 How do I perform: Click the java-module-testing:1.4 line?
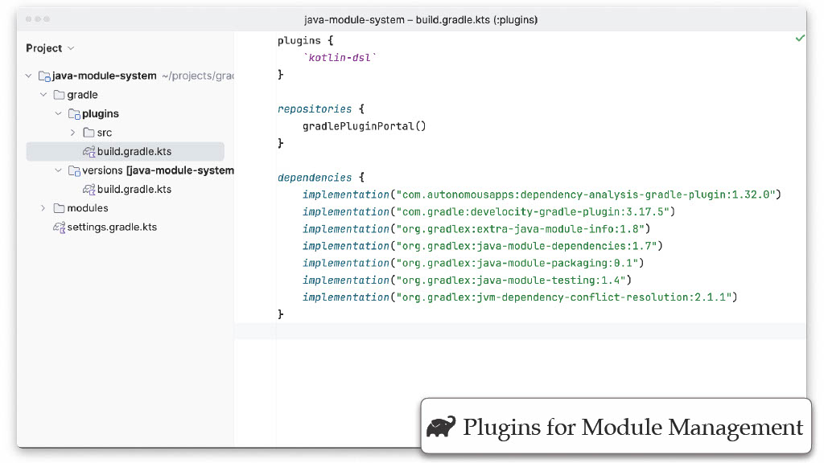coord(467,281)
